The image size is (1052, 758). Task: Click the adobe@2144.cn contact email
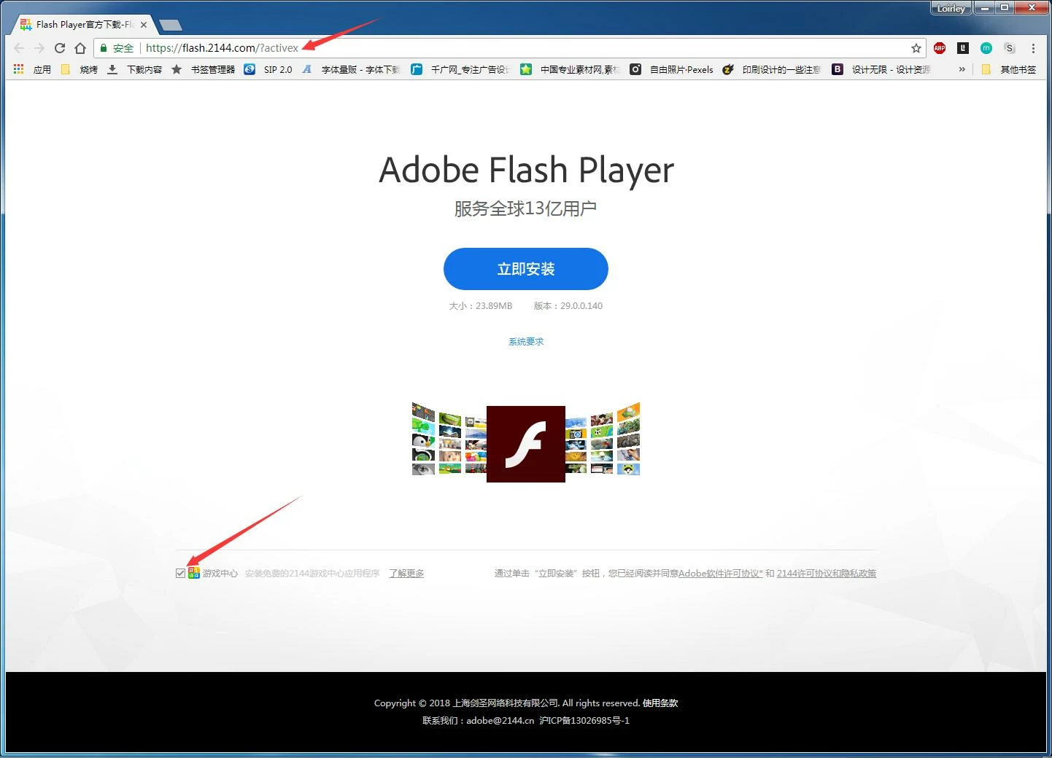(500, 721)
